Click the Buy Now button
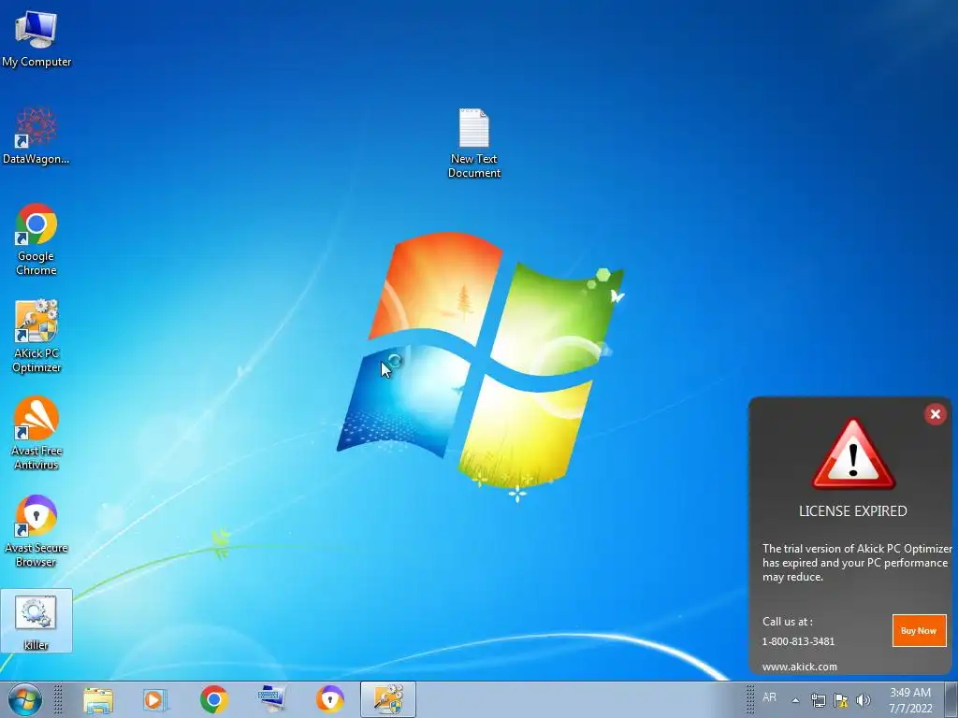 (x=919, y=631)
